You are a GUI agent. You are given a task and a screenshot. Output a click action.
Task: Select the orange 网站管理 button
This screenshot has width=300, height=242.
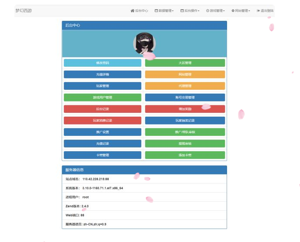(x=185, y=75)
